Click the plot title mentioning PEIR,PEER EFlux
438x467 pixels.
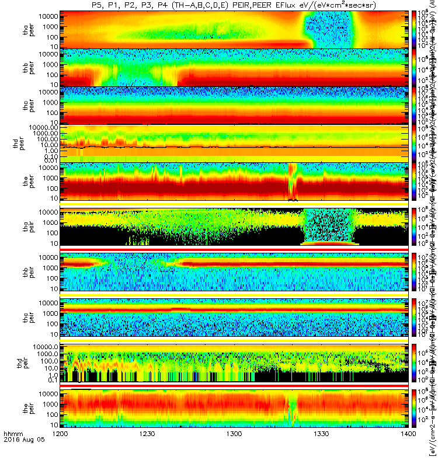(234, 5)
